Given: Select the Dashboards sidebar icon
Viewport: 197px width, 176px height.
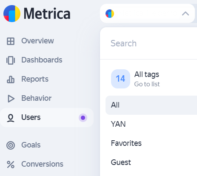Looking at the screenshot, I should pos(11,60).
